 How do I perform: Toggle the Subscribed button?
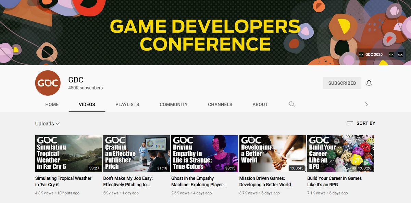(342, 83)
